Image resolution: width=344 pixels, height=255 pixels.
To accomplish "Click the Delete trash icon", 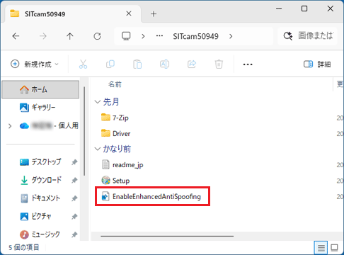I will pos(219,64).
